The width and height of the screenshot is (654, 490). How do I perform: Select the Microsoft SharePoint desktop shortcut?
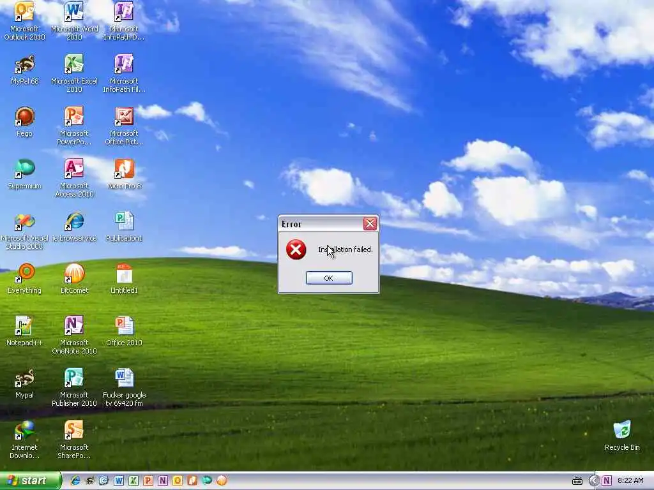(74, 440)
